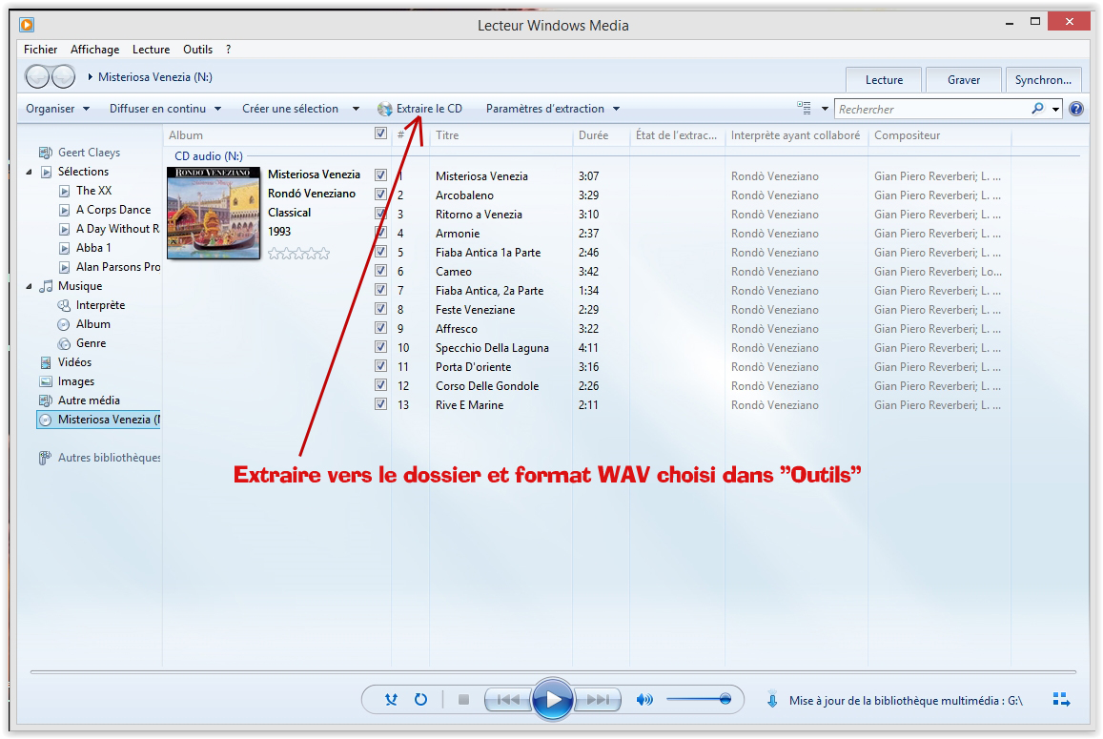Mute the volume speaker icon
This screenshot has height=739, width=1103.
644,699
